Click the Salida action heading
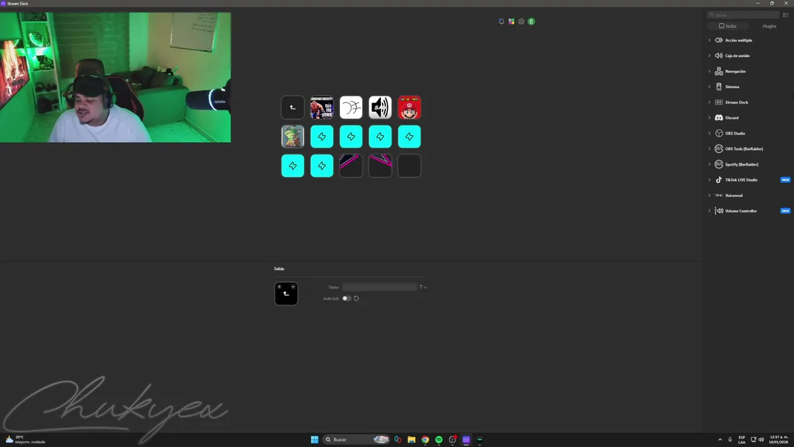The height and width of the screenshot is (447, 794). [279, 269]
